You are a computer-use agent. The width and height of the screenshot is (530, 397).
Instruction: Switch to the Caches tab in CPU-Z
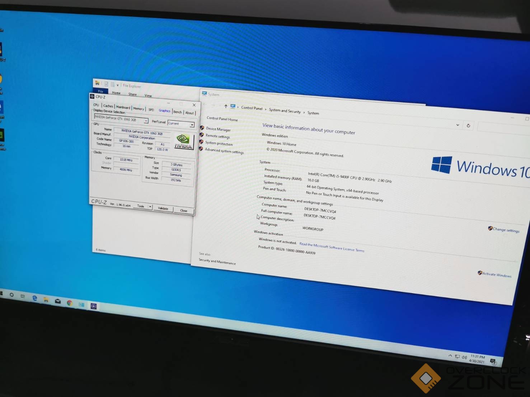point(108,106)
